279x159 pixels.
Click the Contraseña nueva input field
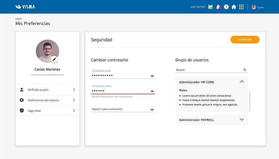pyautogui.click(x=123, y=89)
